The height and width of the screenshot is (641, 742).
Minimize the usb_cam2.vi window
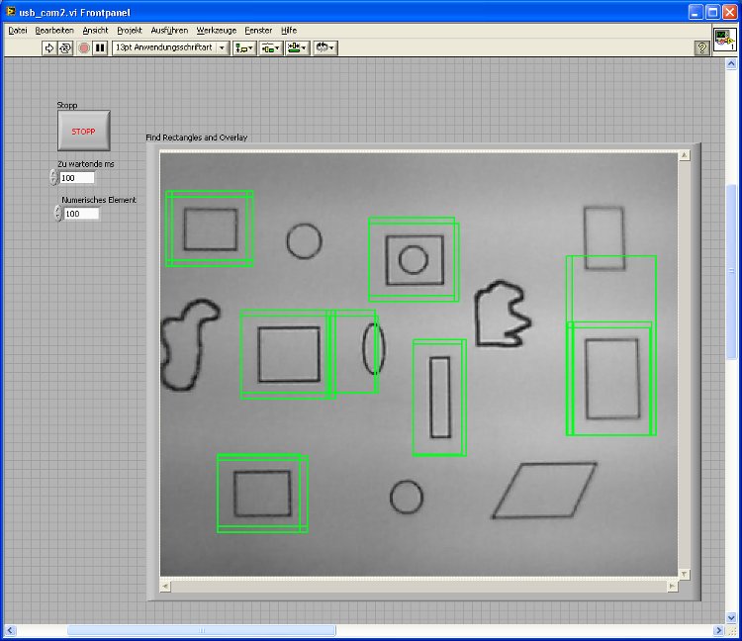pos(696,12)
